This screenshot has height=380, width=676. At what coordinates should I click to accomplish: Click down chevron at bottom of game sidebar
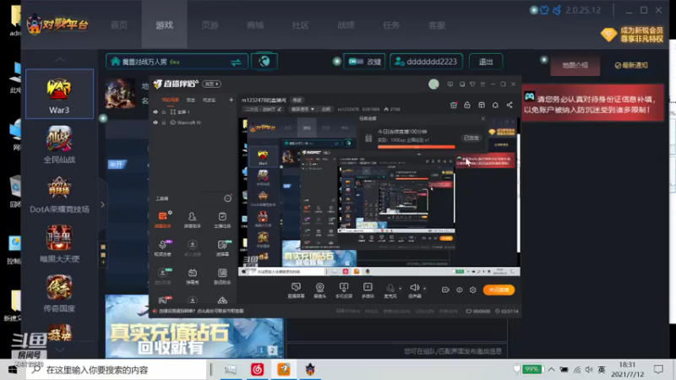pyautogui.click(x=59, y=349)
